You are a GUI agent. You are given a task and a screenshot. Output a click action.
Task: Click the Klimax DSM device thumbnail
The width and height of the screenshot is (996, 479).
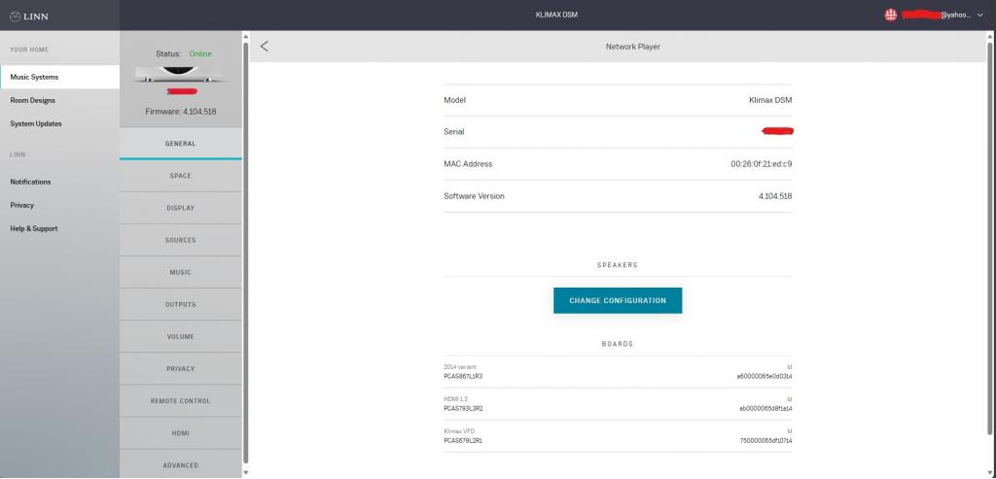tap(180, 74)
